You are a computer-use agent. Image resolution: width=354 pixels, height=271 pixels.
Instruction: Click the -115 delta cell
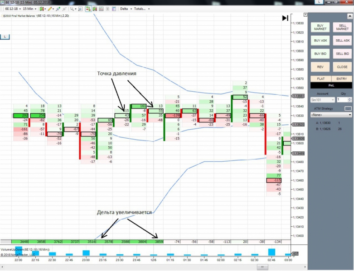pyautogui.click(x=274, y=180)
